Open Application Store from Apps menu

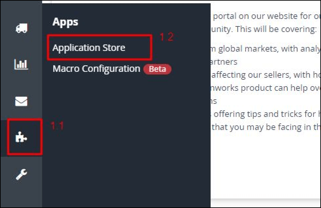[x=89, y=48]
